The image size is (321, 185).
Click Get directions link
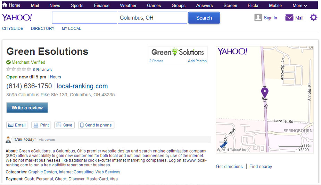pos(229,166)
